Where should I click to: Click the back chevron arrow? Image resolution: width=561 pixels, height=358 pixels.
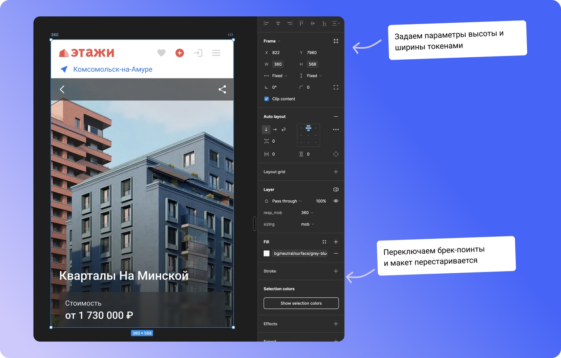pyautogui.click(x=62, y=89)
